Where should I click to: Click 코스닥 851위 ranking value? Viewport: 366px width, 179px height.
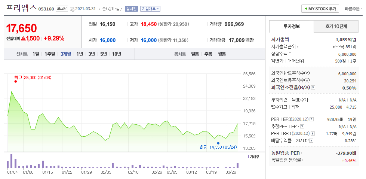pyautogui.click(x=344, y=47)
